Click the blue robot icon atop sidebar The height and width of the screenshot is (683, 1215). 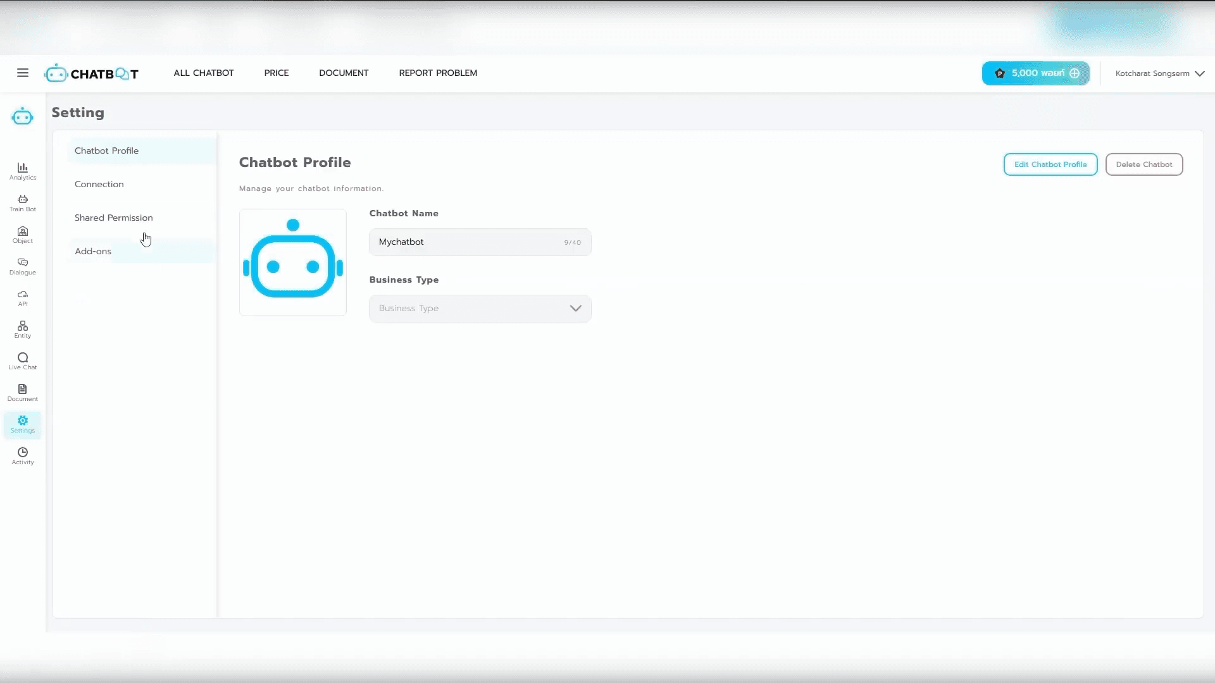point(22,116)
